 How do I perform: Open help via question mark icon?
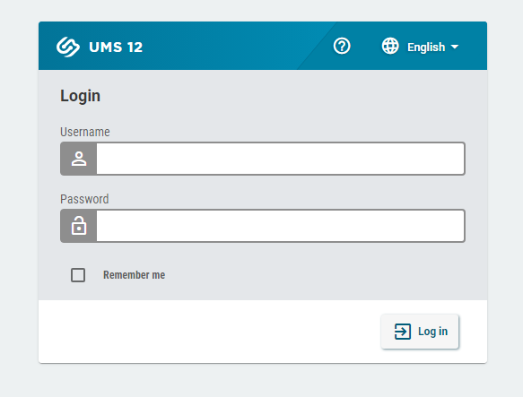(x=342, y=46)
